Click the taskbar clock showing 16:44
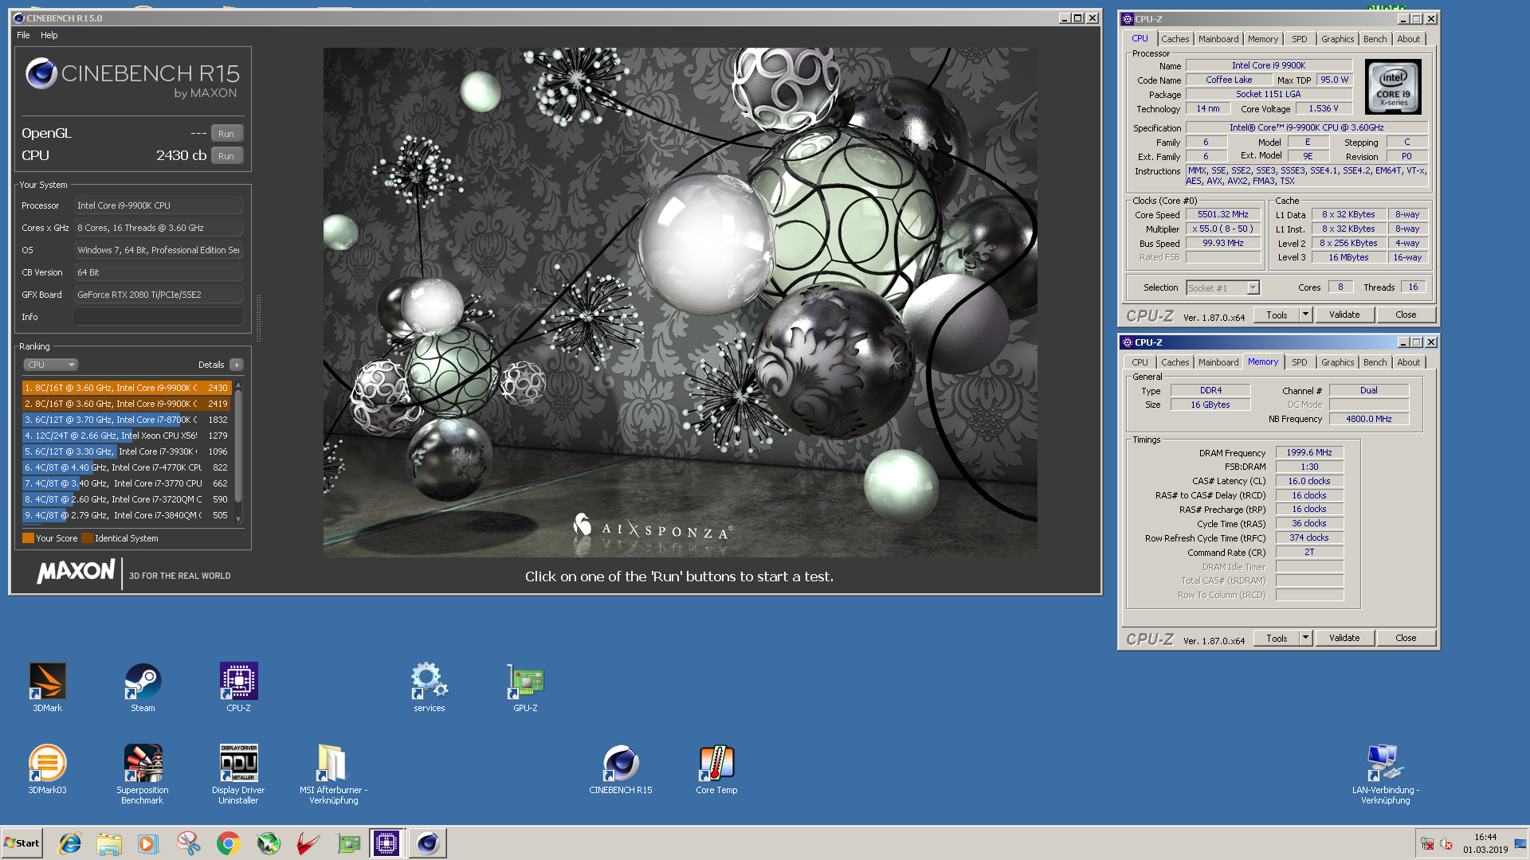 click(1485, 838)
